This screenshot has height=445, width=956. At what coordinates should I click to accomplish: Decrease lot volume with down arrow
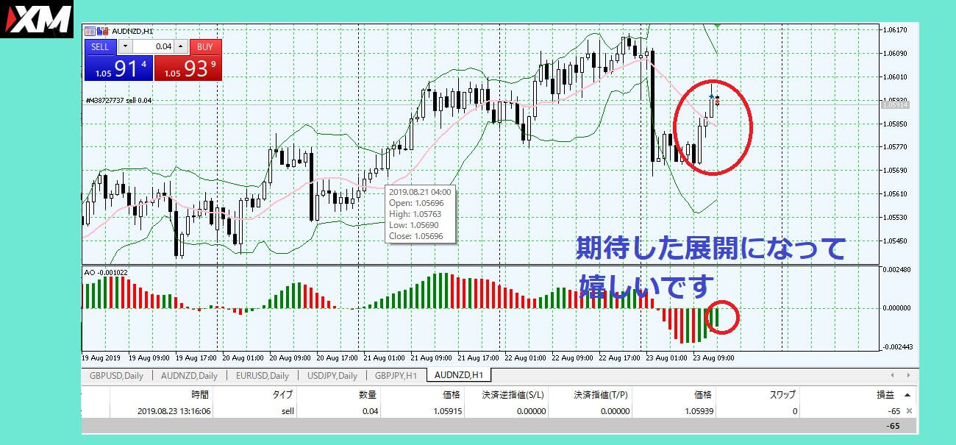(x=124, y=46)
